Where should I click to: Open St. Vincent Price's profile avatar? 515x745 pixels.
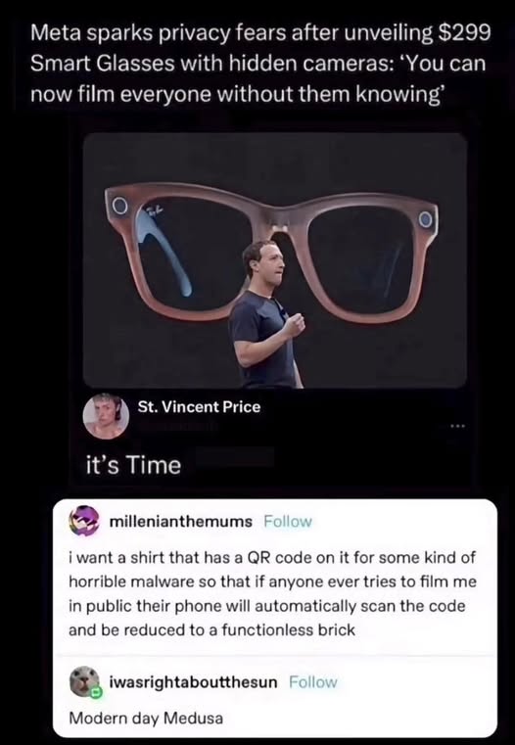point(106,416)
